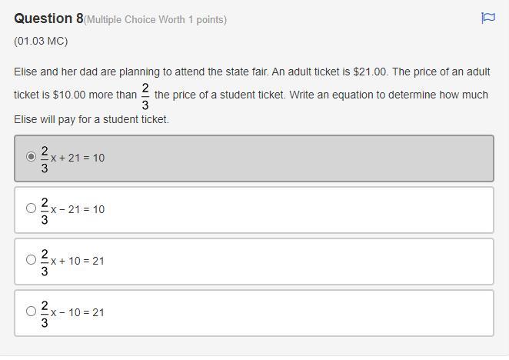
Task: Click the 'x + 10 = 21' equation label
Action: pos(78,261)
